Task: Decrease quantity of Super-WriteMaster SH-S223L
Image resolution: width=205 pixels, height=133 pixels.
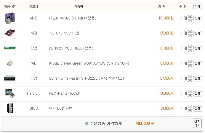Action: click(x=190, y=81)
